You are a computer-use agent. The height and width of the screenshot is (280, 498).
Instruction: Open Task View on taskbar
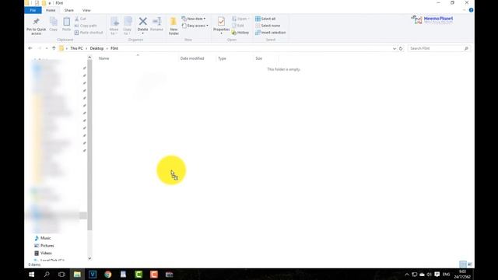pyautogui.click(x=61, y=275)
